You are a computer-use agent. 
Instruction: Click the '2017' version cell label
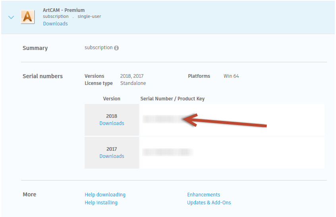point(112,149)
